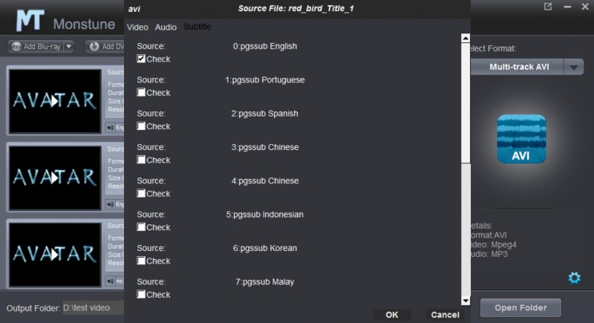This screenshot has height=323, width=594.
Task: Click the external link icon in title bar
Action: [548, 7]
